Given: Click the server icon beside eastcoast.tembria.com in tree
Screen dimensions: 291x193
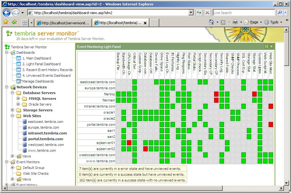Looking at the screenshot, I should coord(25,122).
